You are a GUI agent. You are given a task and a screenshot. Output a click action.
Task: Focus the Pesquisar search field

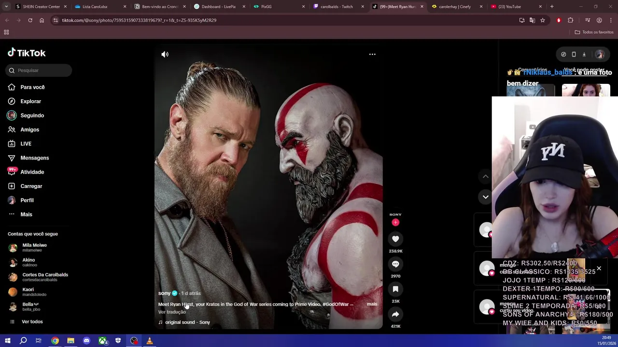click(39, 70)
